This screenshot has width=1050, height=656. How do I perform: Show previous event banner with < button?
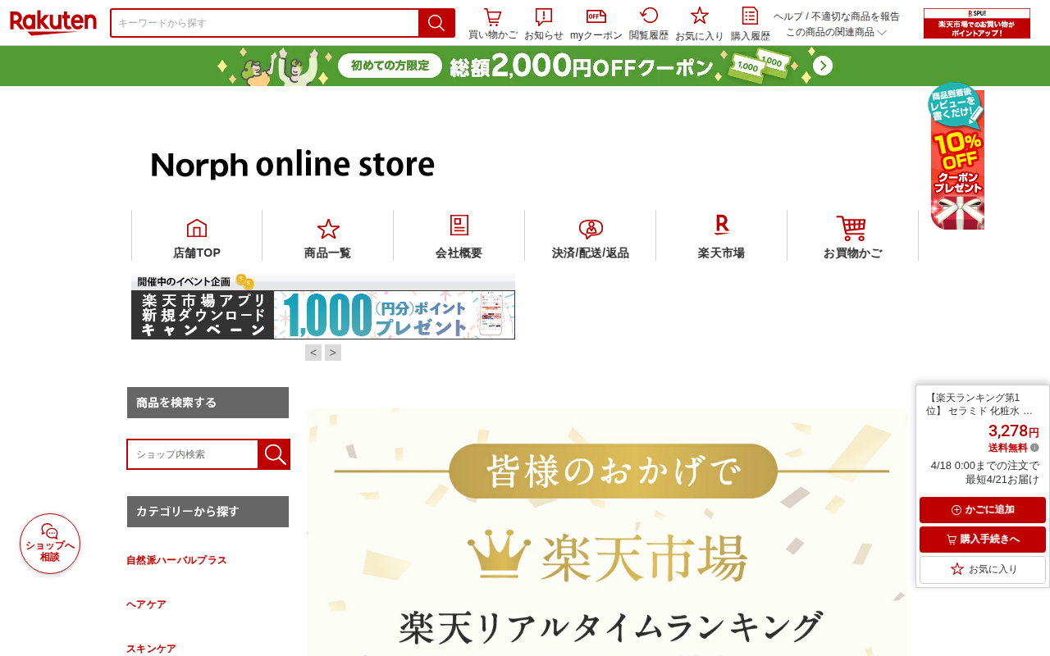click(313, 353)
